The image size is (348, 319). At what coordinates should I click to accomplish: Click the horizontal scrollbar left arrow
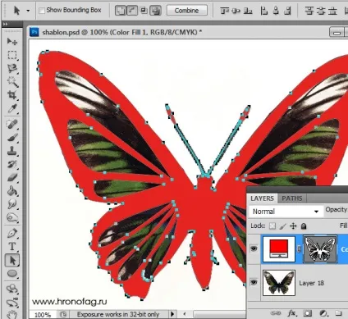pyautogui.click(x=185, y=314)
